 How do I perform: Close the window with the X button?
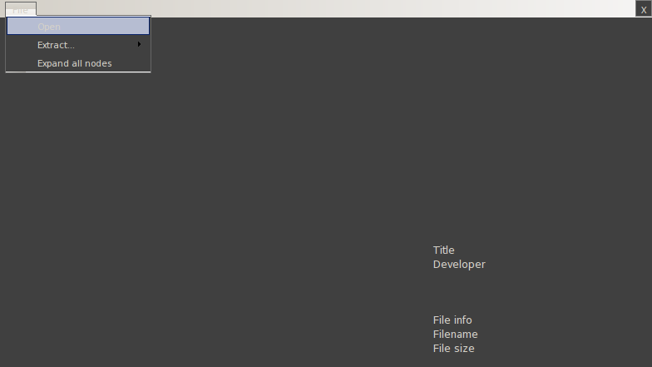(644, 9)
